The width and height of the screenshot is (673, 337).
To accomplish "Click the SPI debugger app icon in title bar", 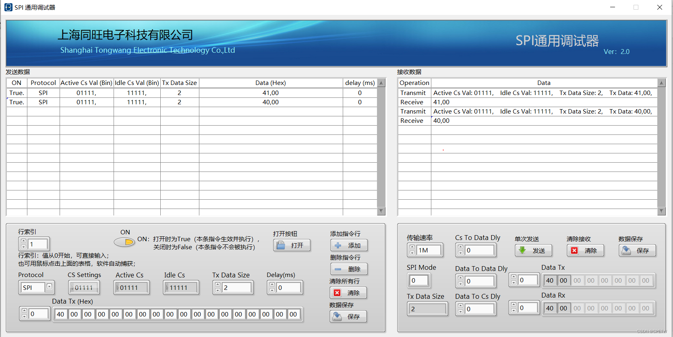I will pos(8,7).
